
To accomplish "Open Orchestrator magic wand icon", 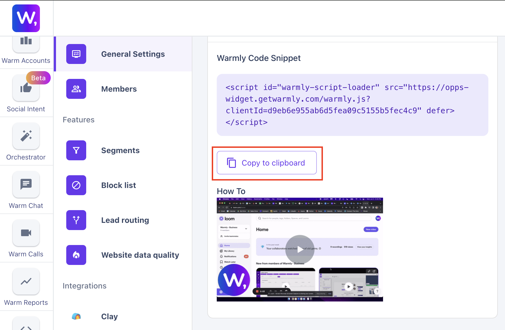I will [x=26, y=136].
